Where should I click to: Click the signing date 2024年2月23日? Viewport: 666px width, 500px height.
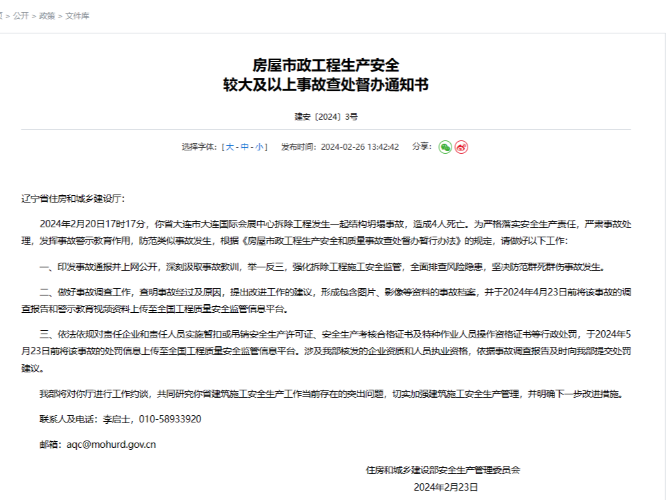click(x=446, y=487)
